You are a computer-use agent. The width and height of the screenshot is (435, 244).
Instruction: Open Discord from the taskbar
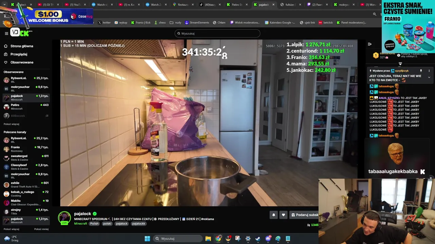268,239
